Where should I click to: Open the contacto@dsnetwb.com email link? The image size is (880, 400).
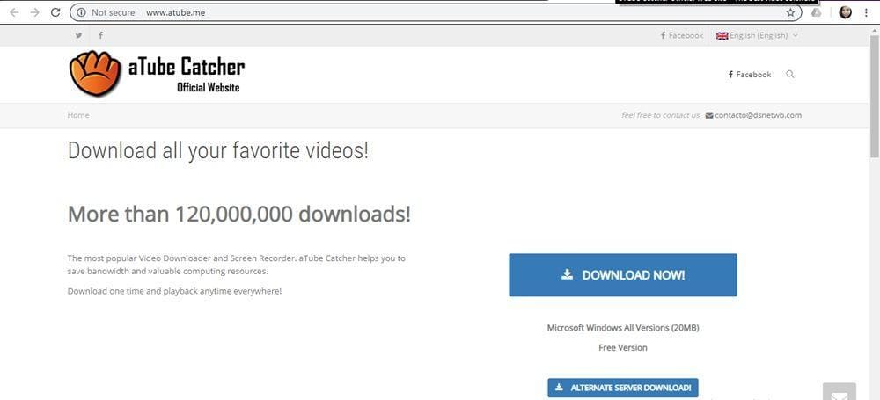pos(757,115)
